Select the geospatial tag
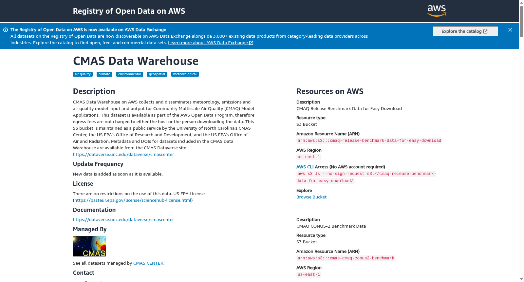524x282 pixels. pos(157,74)
